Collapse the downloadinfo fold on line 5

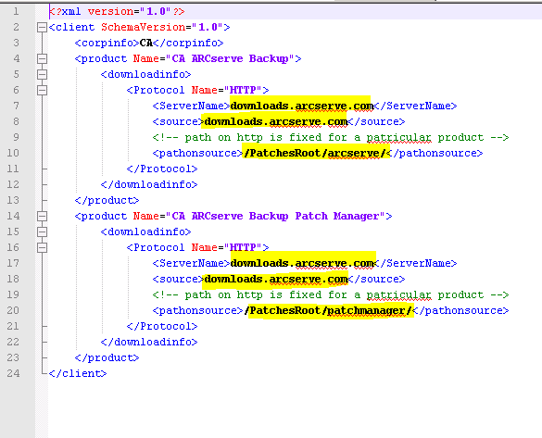click(42, 75)
